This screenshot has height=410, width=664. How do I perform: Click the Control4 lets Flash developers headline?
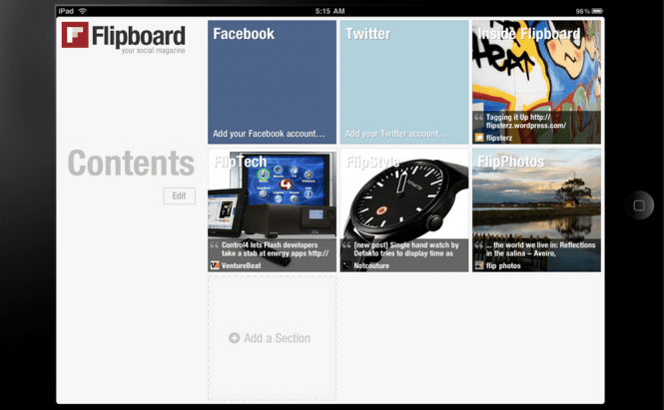275,249
